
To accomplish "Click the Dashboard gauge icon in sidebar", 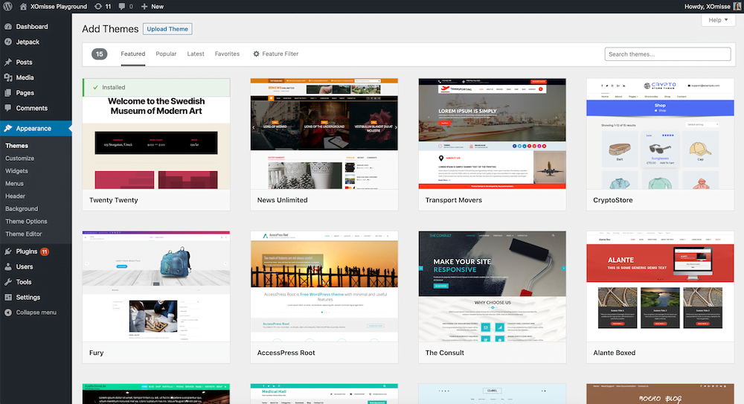I will tap(8, 27).
